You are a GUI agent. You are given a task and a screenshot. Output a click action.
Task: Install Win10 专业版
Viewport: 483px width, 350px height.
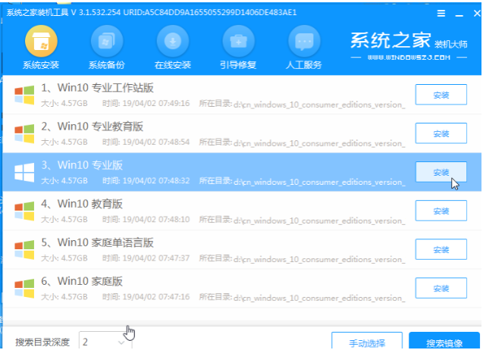(441, 172)
